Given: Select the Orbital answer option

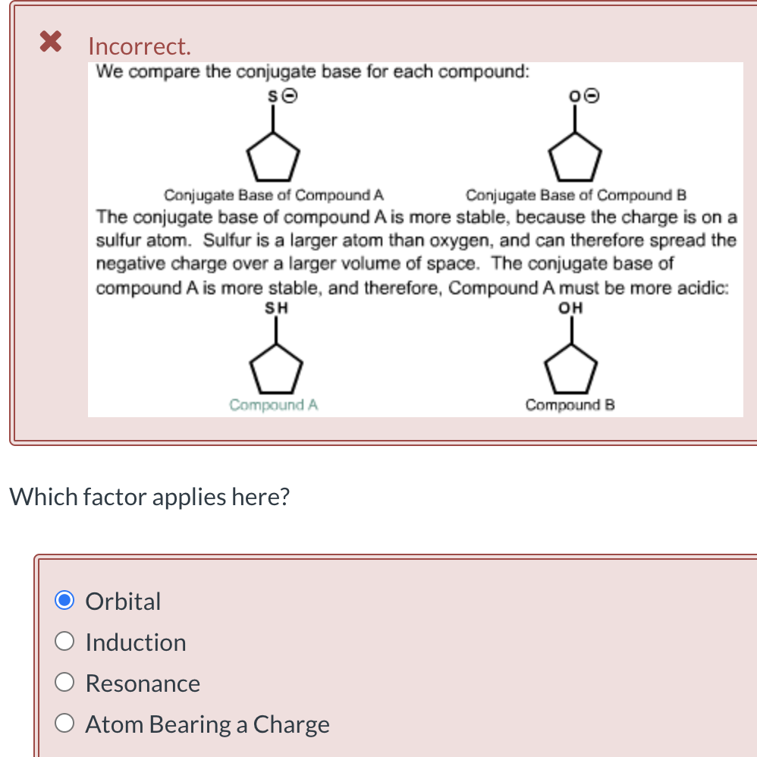Looking at the screenshot, I should (x=65, y=599).
